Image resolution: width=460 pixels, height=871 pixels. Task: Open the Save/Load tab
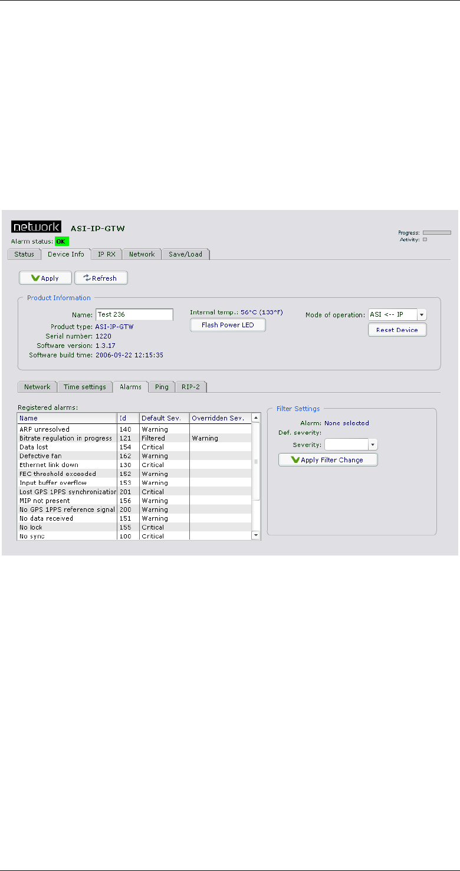[185, 254]
